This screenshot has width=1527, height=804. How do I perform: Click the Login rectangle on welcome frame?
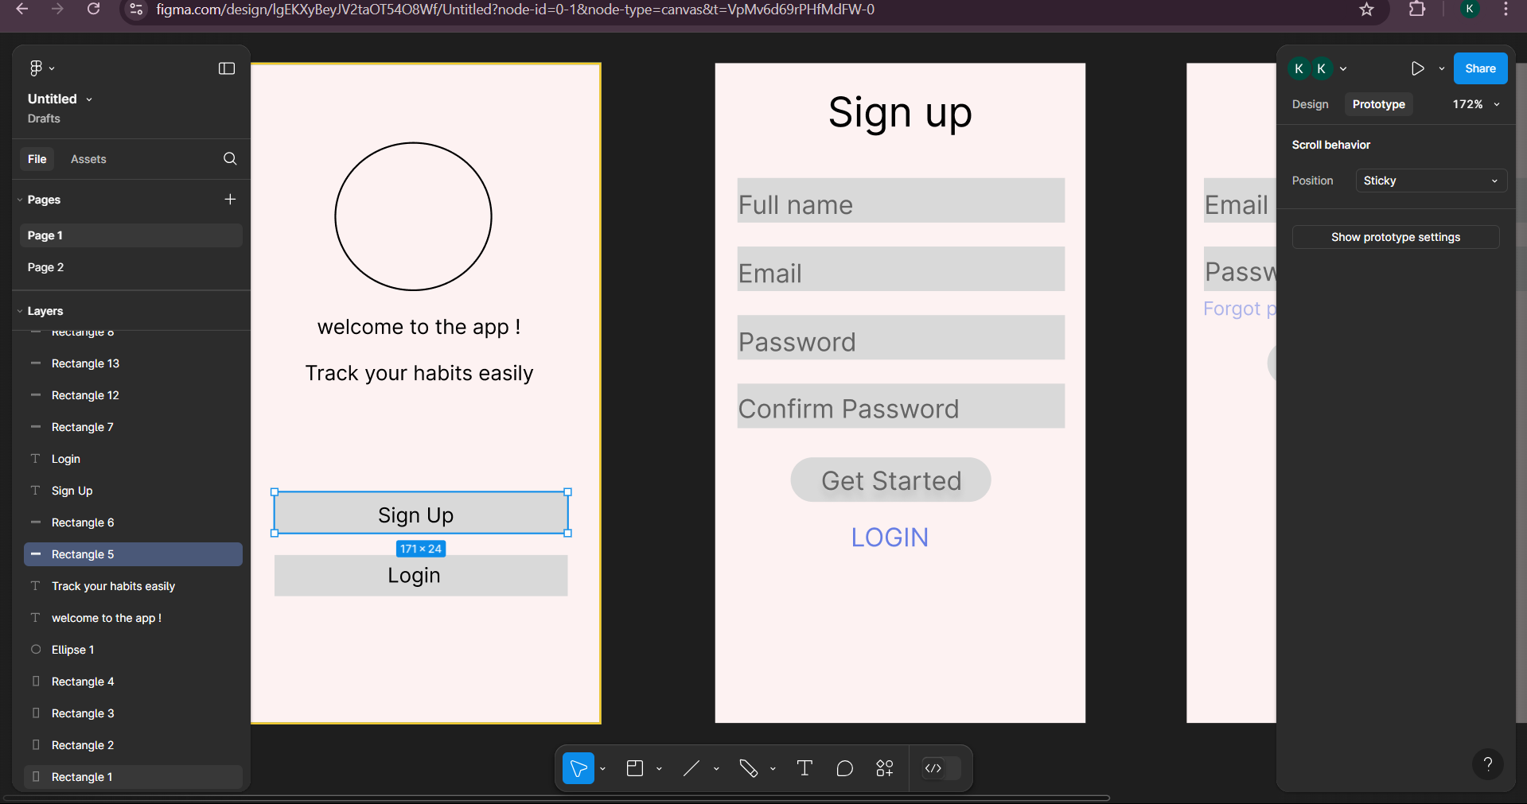[421, 576]
